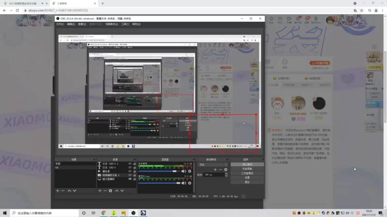Open the scene transition type dropdown
The width and height of the screenshot is (387, 217).
213,164
